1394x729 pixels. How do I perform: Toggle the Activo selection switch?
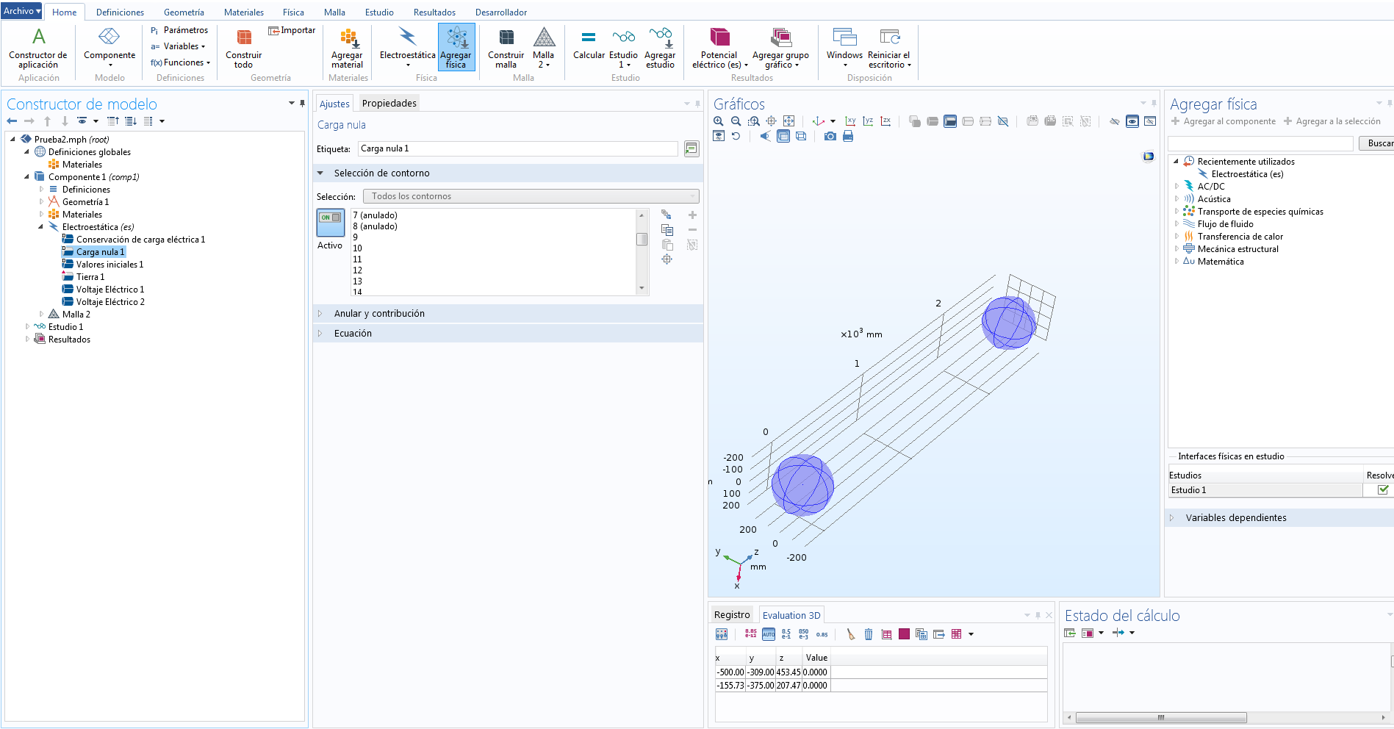click(x=330, y=221)
